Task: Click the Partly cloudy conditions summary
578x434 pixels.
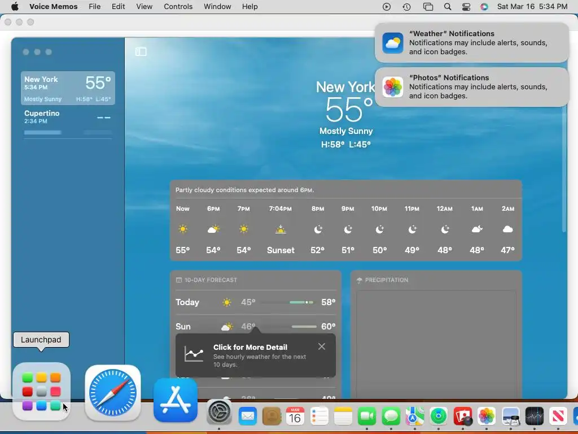Action: [x=244, y=190]
